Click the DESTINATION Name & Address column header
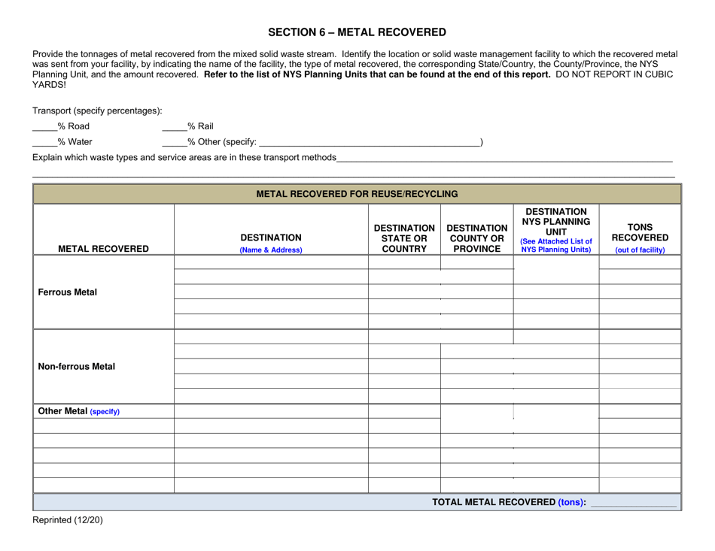 tap(269, 242)
